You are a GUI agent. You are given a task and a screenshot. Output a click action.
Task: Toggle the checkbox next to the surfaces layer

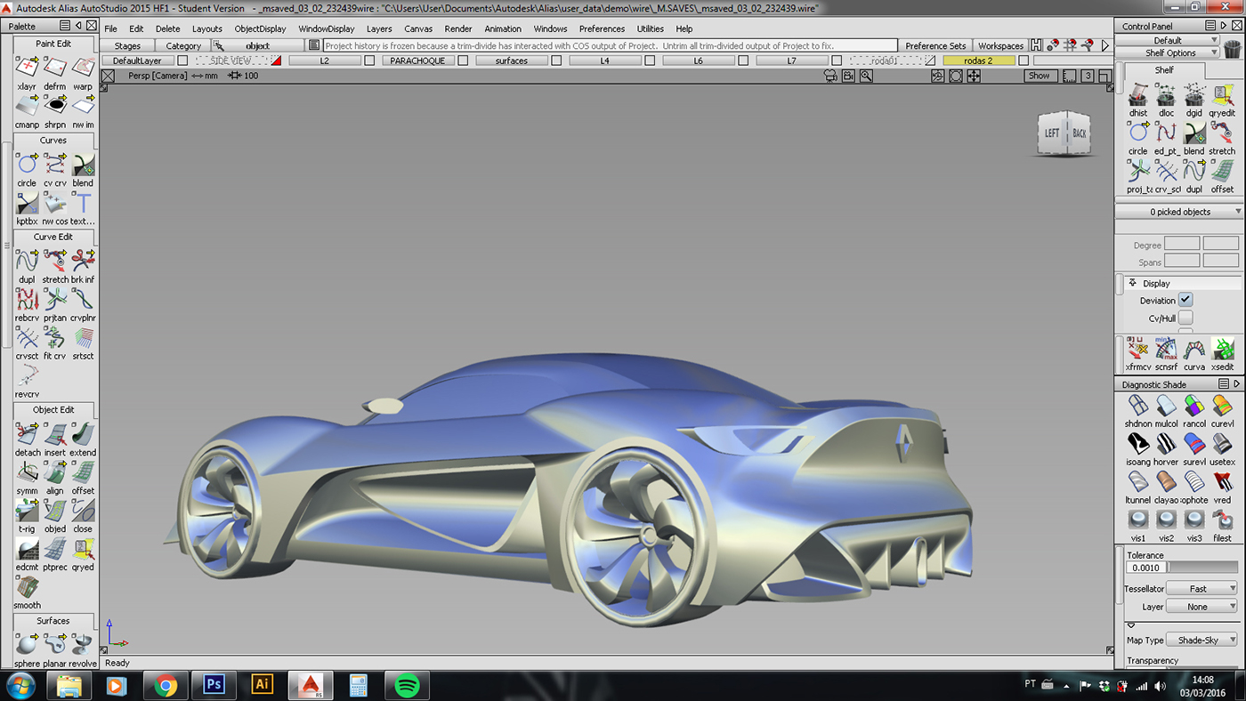coord(556,60)
